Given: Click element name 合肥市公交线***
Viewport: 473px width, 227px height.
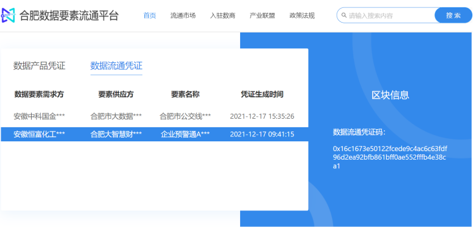Looking at the screenshot, I should pos(185,116).
